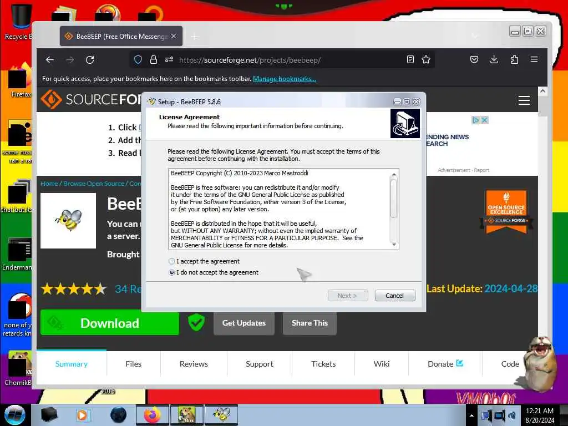The image size is (568, 426).
Task: Open the SourceForge site hamburger menu
Action: coord(524,100)
